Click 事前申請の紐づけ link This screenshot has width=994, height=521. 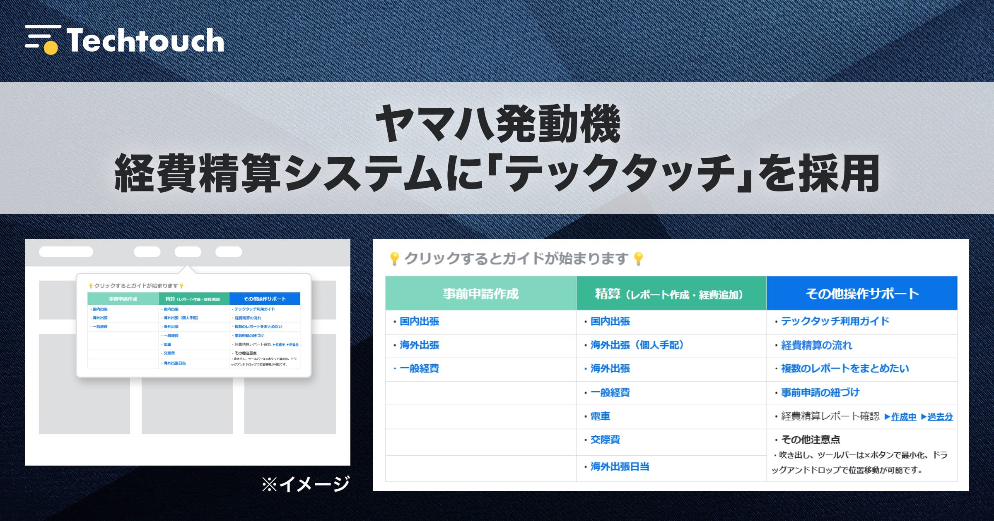click(x=820, y=393)
